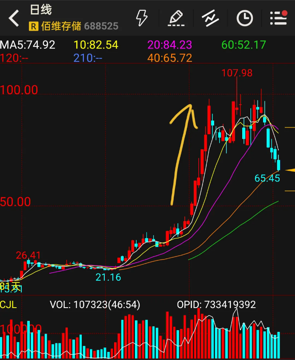
Task: Open the list menu icon with red dot
Action: [279, 17]
